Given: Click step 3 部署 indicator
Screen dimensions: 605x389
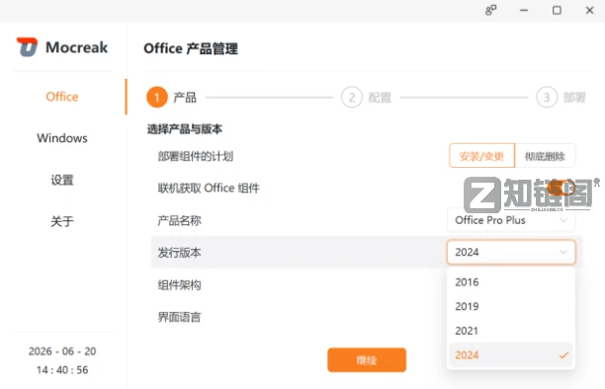Looking at the screenshot, I should (x=562, y=97).
